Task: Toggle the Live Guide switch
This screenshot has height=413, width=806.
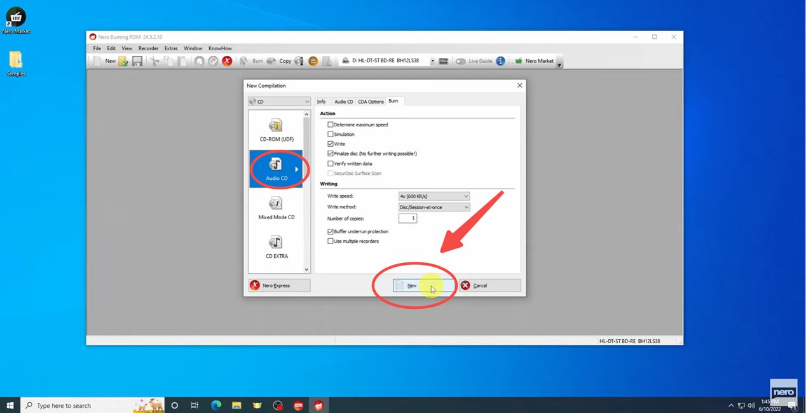Action: point(460,61)
